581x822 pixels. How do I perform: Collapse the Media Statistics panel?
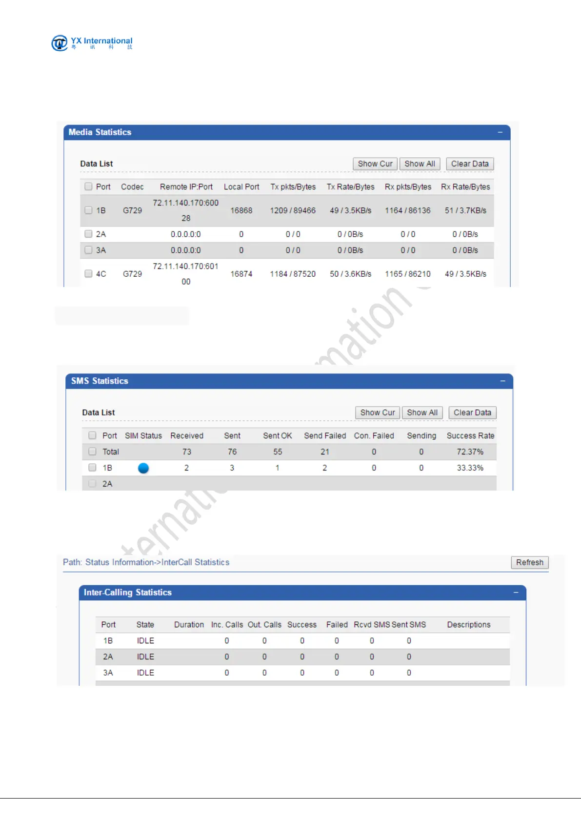click(x=500, y=132)
